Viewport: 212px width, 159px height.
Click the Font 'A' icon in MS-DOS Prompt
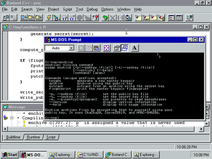point(135,48)
